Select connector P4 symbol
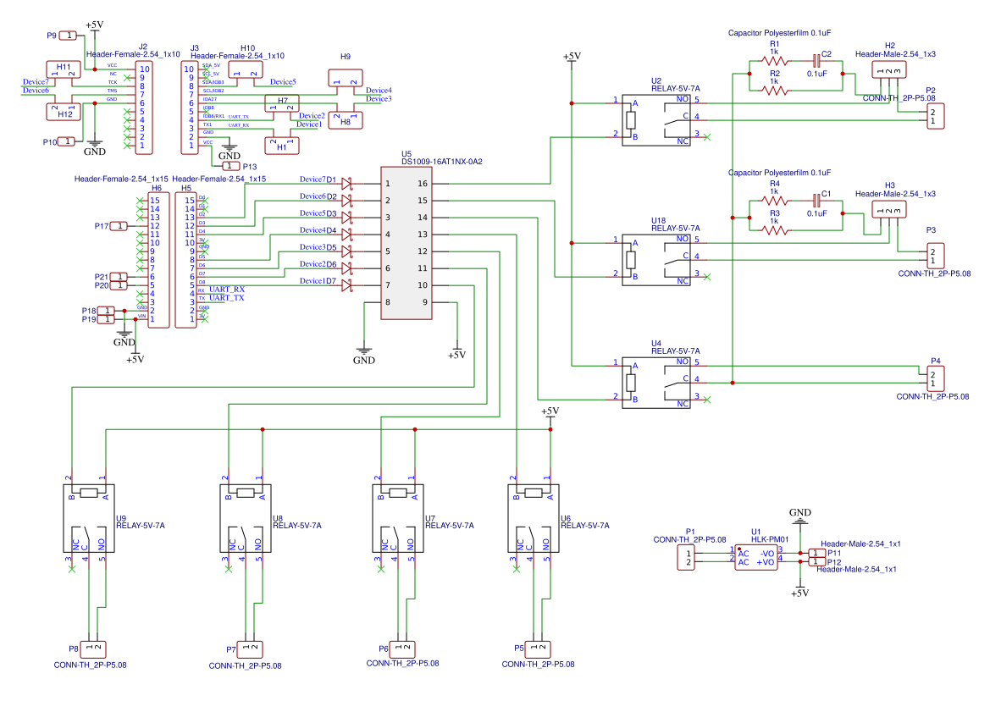Image resolution: width=990 pixels, height=701 pixels. 936,378
